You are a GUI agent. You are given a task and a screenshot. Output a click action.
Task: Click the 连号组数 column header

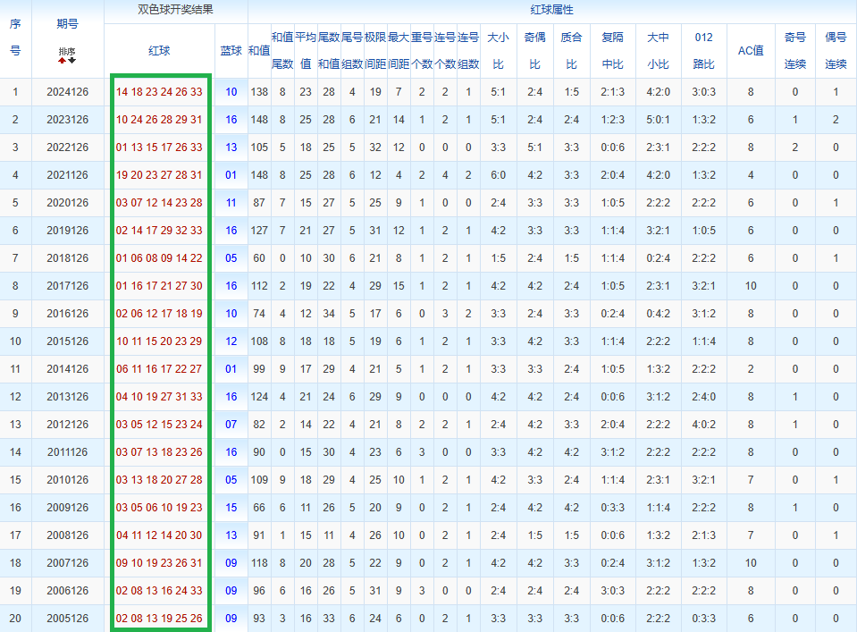tap(468, 50)
